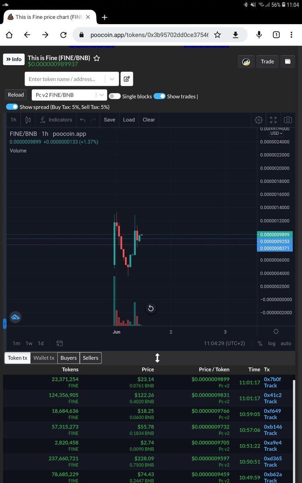
Task: Open the go-to-date calendar icon
Action: (59, 343)
